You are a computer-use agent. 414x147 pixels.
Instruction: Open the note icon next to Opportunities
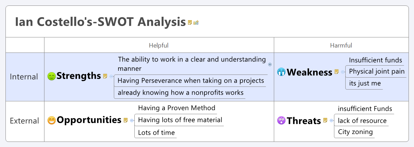coord(125,120)
